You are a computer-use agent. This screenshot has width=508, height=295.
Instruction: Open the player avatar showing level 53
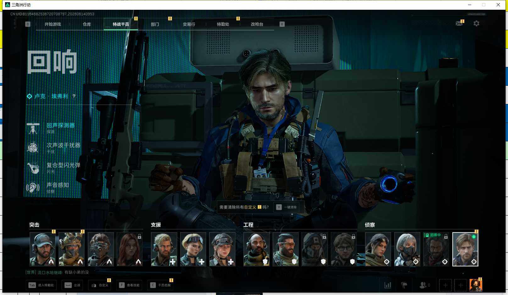(476, 285)
